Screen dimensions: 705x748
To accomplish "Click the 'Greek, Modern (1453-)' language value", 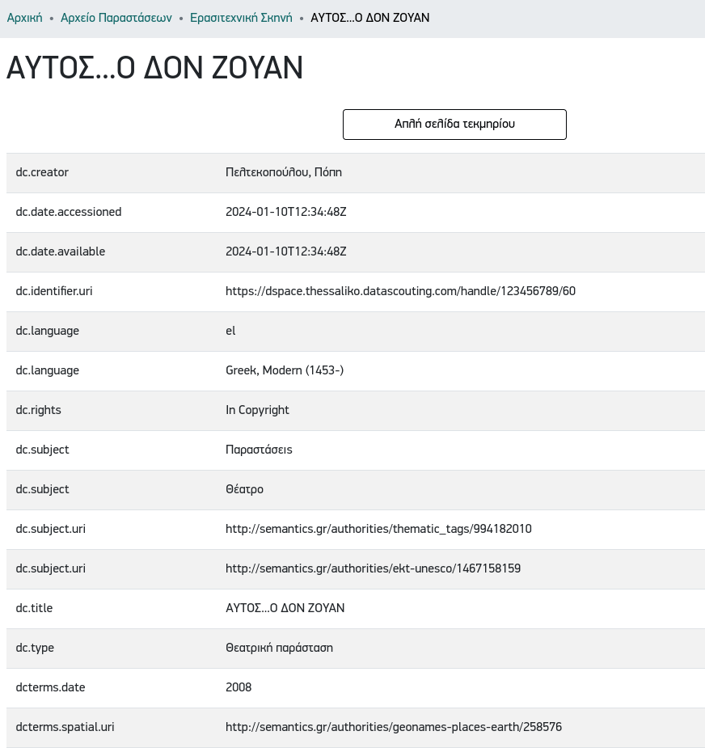I will [x=285, y=370].
